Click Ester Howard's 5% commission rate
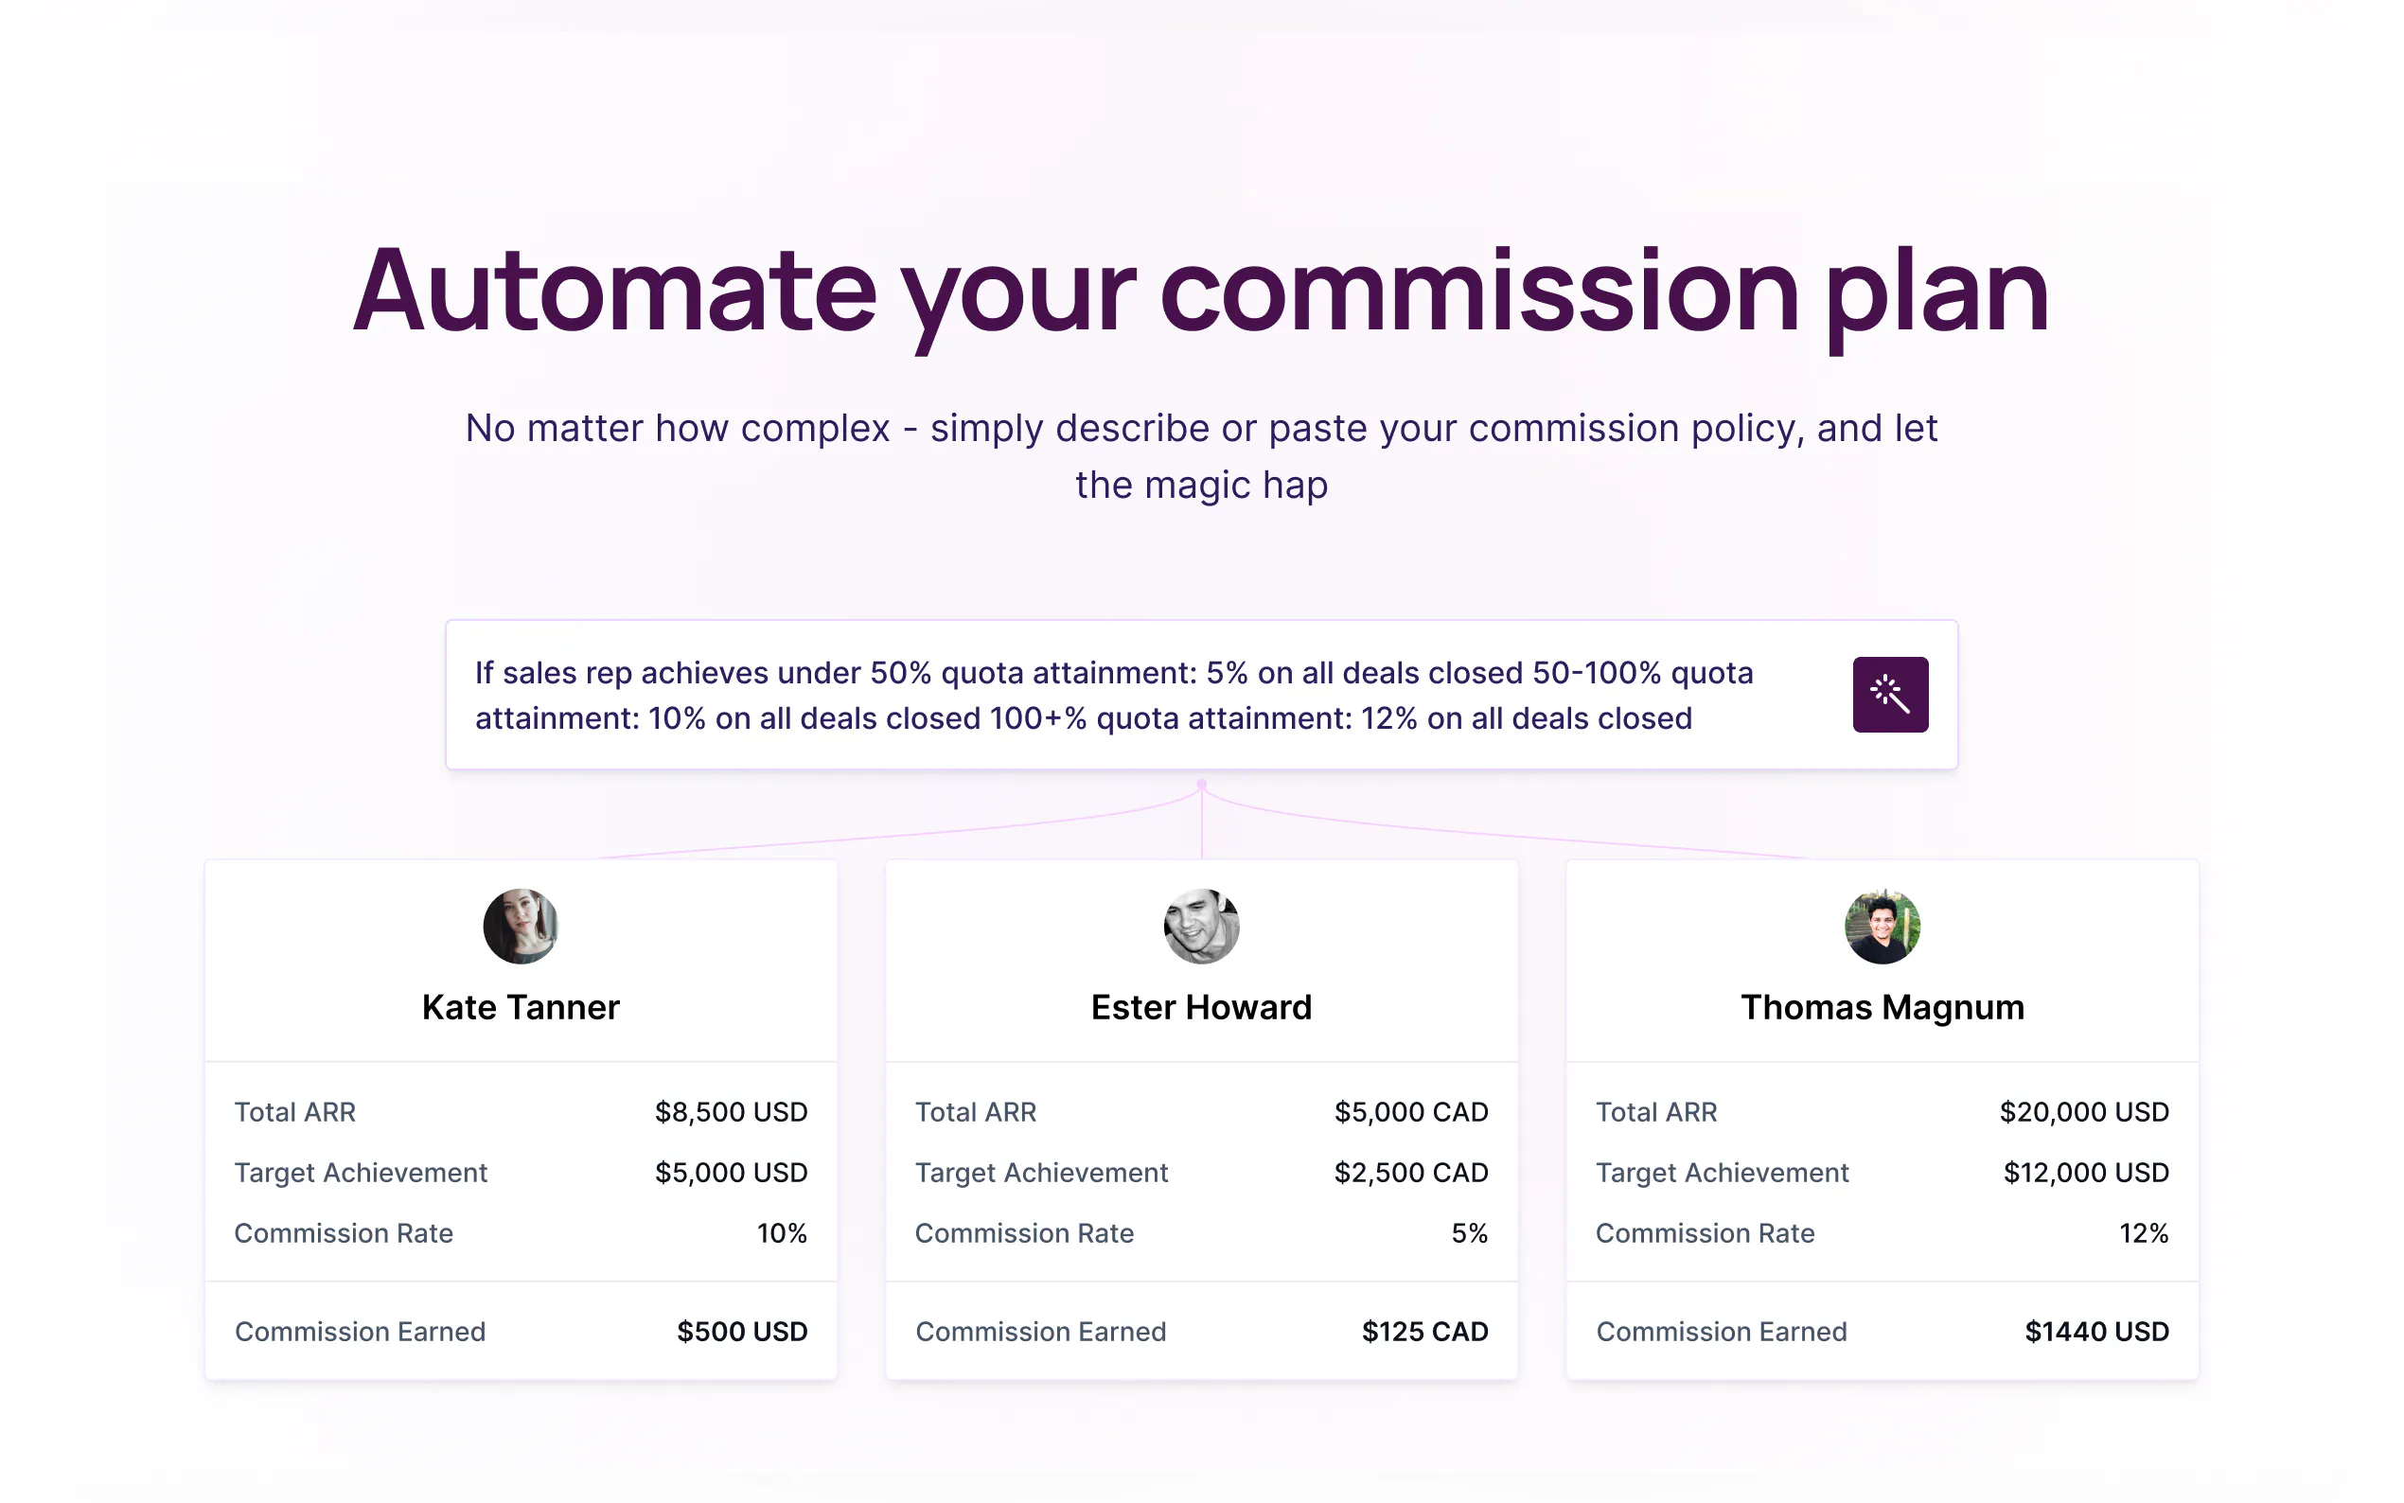 1469,1232
